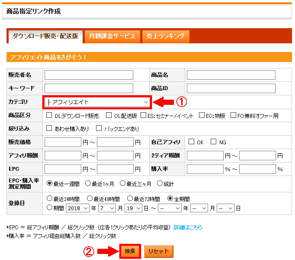
Task: Open the 売上ランキング tab
Action: [x=166, y=36]
